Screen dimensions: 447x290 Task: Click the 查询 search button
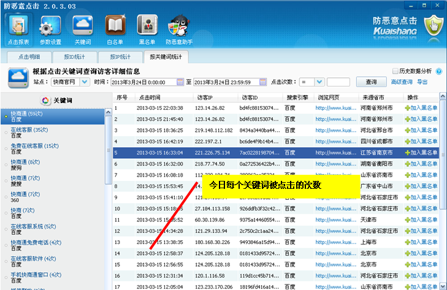(371, 82)
